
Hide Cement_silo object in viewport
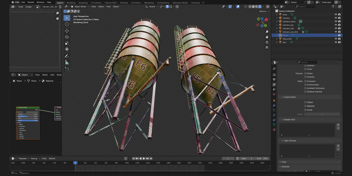pyautogui.click(x=336, y=28)
